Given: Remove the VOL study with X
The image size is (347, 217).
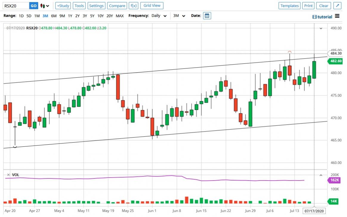Looking at the screenshot, I should 8,175.
